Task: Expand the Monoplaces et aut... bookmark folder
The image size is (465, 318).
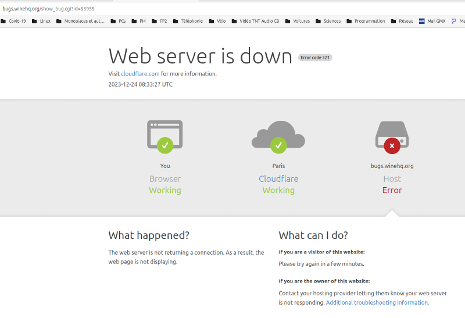Action: pos(80,21)
